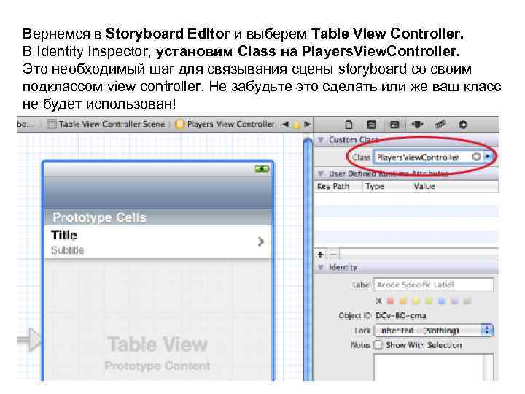Open the Connections inspector tab
The image size is (525, 394).
point(463,125)
